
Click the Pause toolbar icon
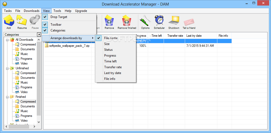[35, 21]
